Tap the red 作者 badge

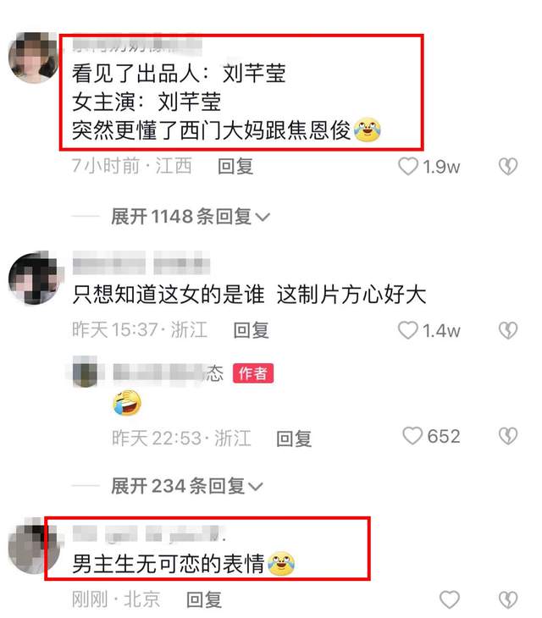click(253, 372)
